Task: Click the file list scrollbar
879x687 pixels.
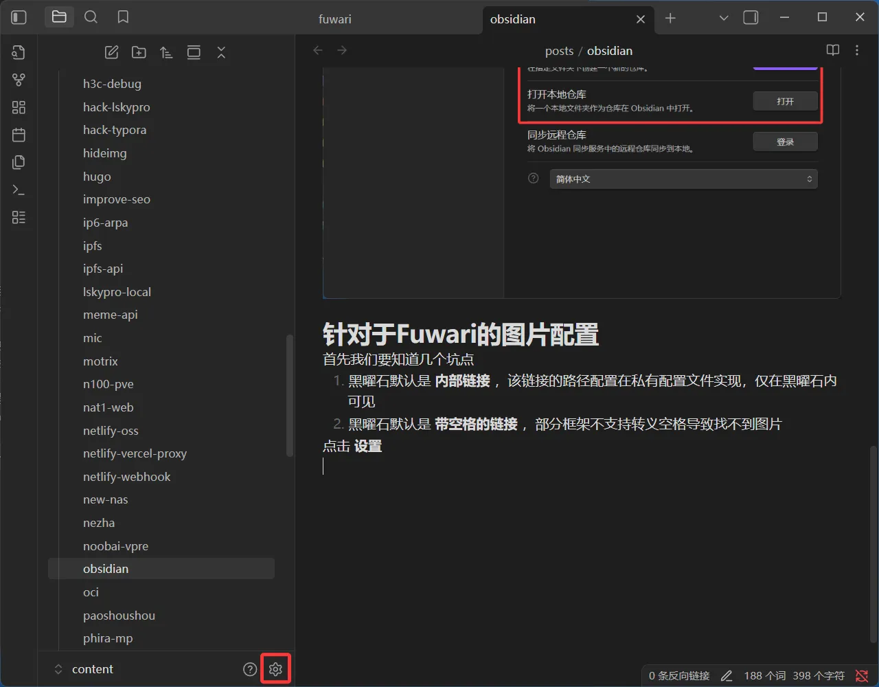Action: pyautogui.click(x=290, y=395)
